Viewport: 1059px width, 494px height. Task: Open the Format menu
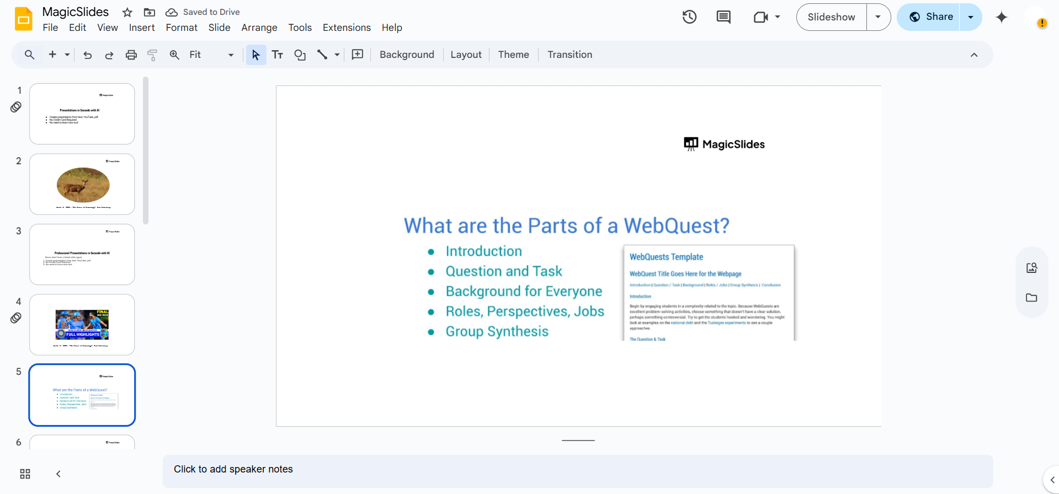point(182,28)
